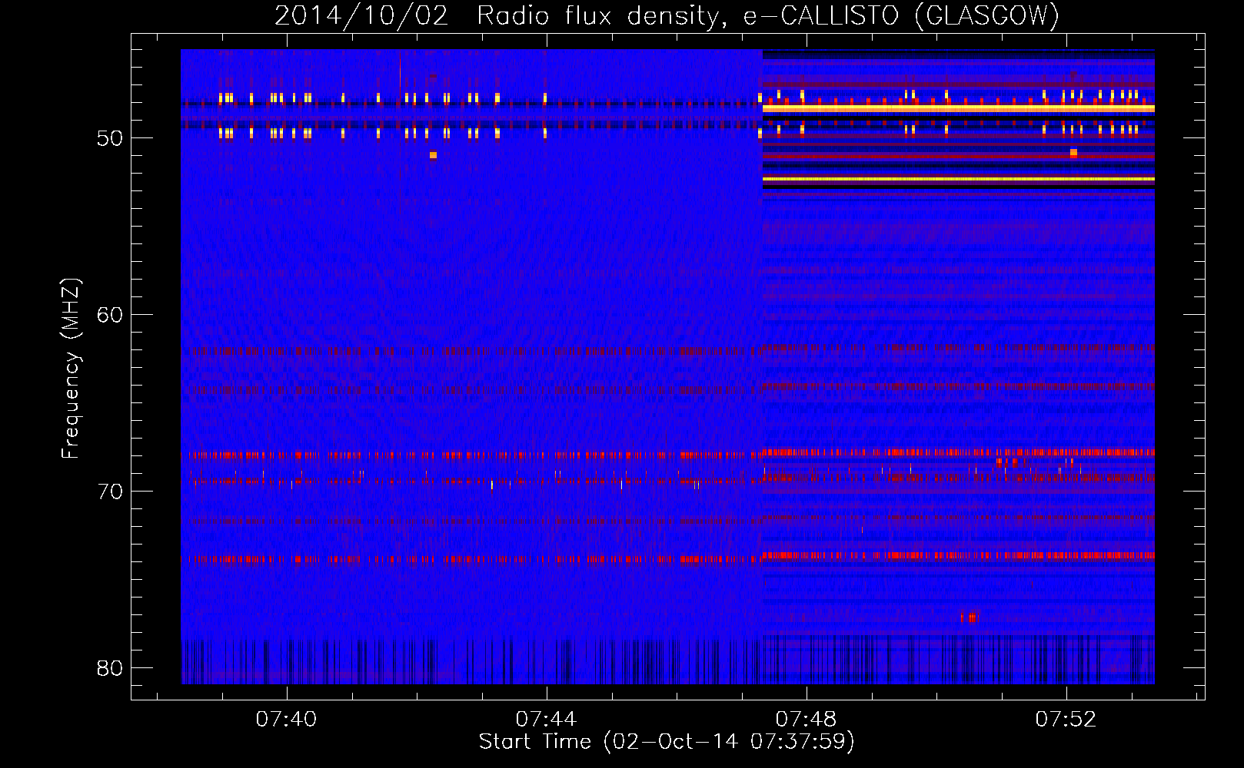This screenshot has width=1244, height=768.
Task: Click the yellow horizontal band near 52 MHz
Action: (x=958, y=179)
